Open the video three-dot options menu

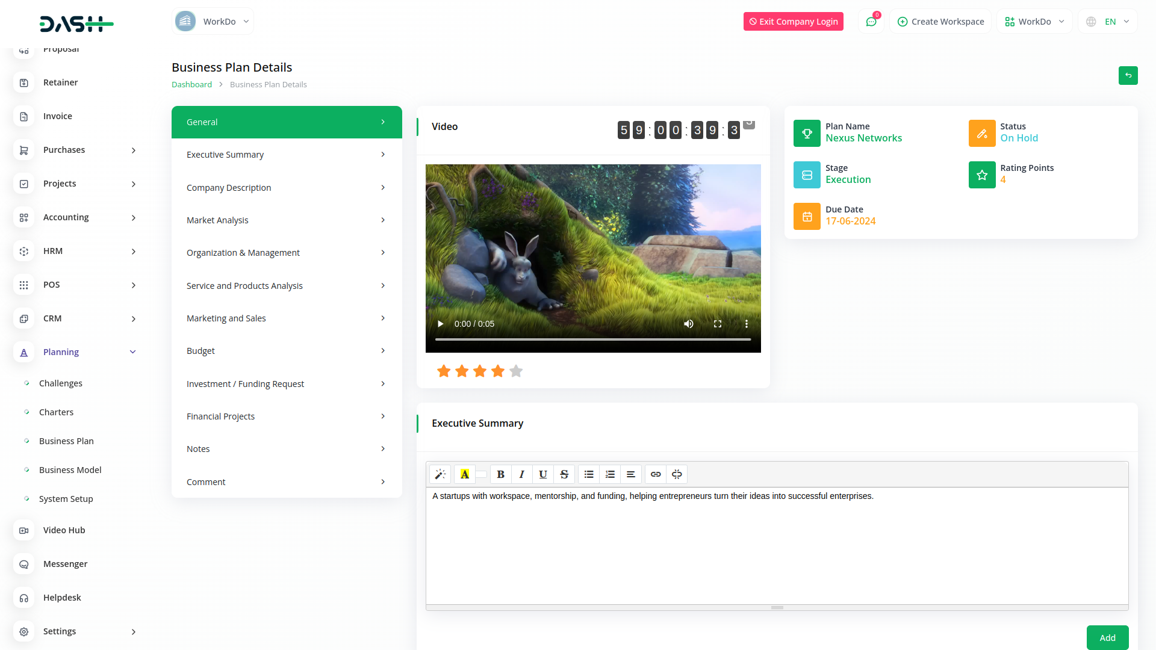point(747,324)
